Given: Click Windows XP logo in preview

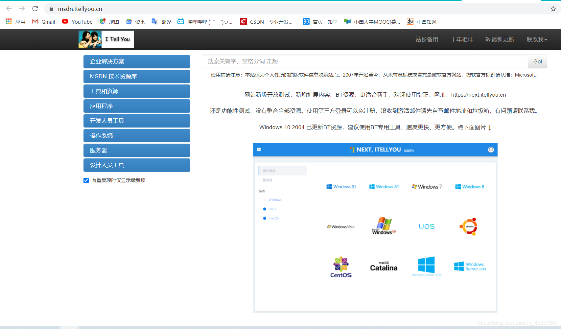Looking at the screenshot, I should point(384,226).
